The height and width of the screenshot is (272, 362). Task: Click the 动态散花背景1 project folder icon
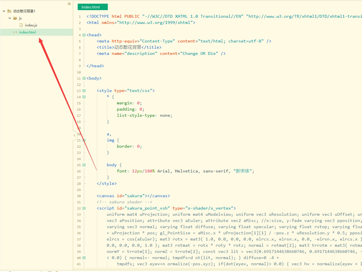(x=9, y=11)
